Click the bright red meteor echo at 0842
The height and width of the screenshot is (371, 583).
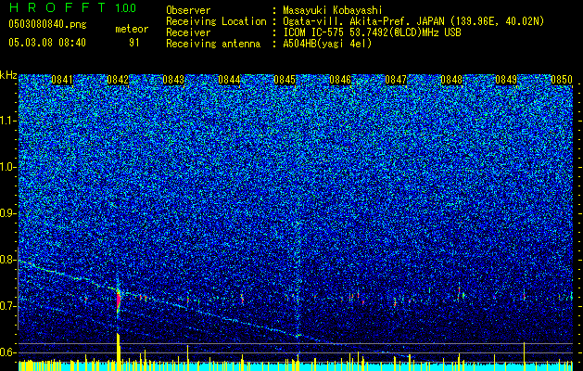[x=119, y=301]
